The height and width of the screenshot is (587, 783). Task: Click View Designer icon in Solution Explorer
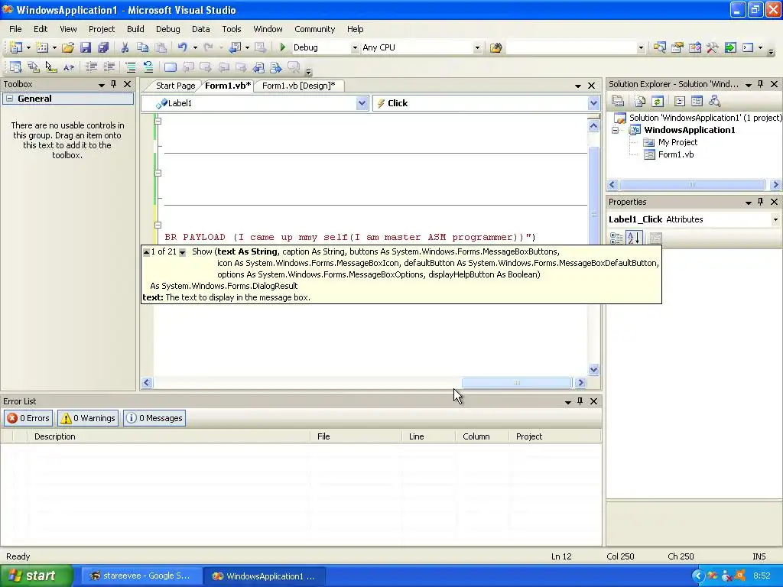(697, 102)
